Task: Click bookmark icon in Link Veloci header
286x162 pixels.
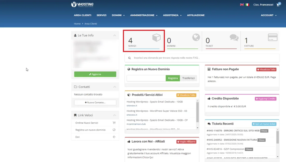Action: click(75, 115)
